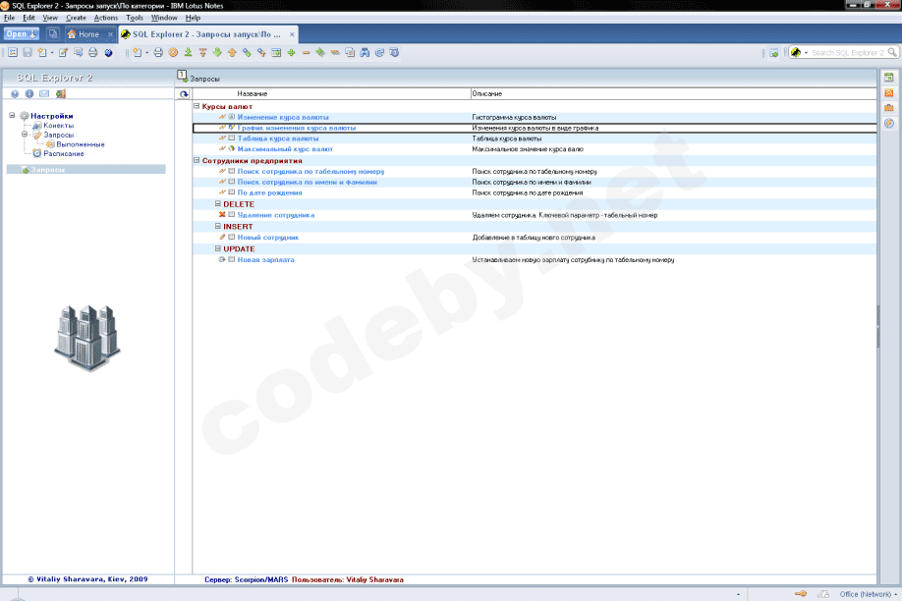Open the Новый сотрудник query link
Screen dimensions: 902x601
point(267,237)
